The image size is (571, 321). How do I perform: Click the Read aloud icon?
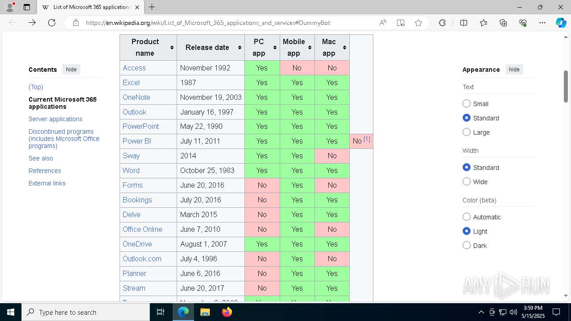click(383, 23)
